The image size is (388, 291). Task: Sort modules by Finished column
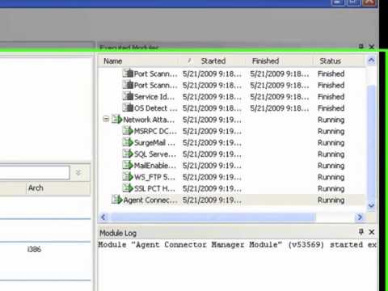click(x=265, y=61)
